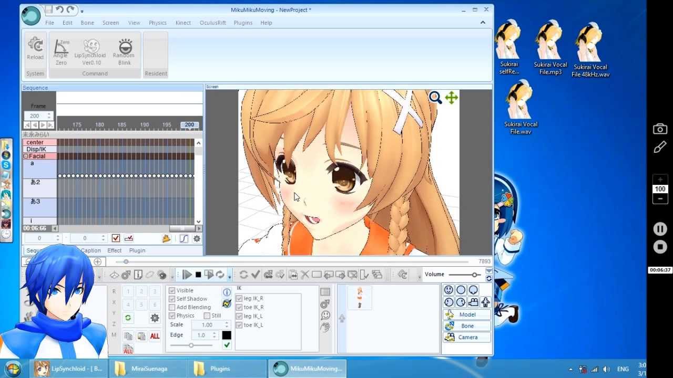673x378 pixels.
Task: Collapse the ribbon with the chevron
Action: coord(483,23)
